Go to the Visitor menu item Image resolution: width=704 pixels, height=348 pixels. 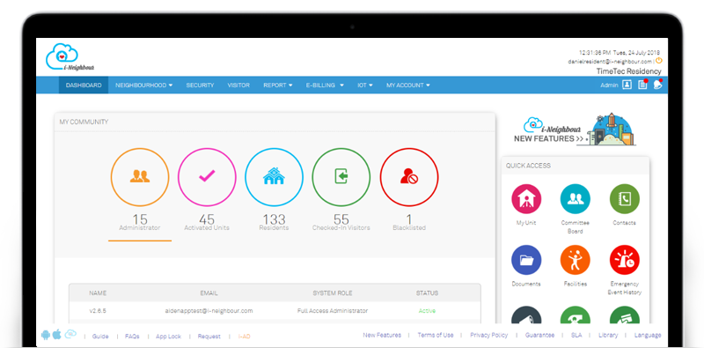click(238, 85)
